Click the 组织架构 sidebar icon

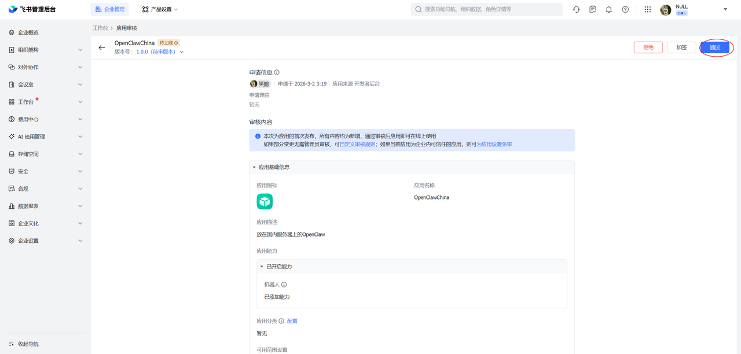12,50
